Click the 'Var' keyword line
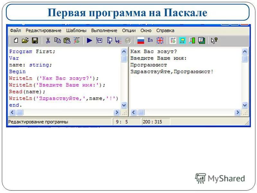Screen dimensions: 257x193 coord(14,58)
